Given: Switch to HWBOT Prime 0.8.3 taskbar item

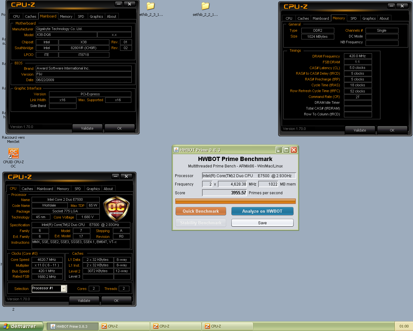Looking at the screenshot, I should pyautogui.click(x=73, y=326).
